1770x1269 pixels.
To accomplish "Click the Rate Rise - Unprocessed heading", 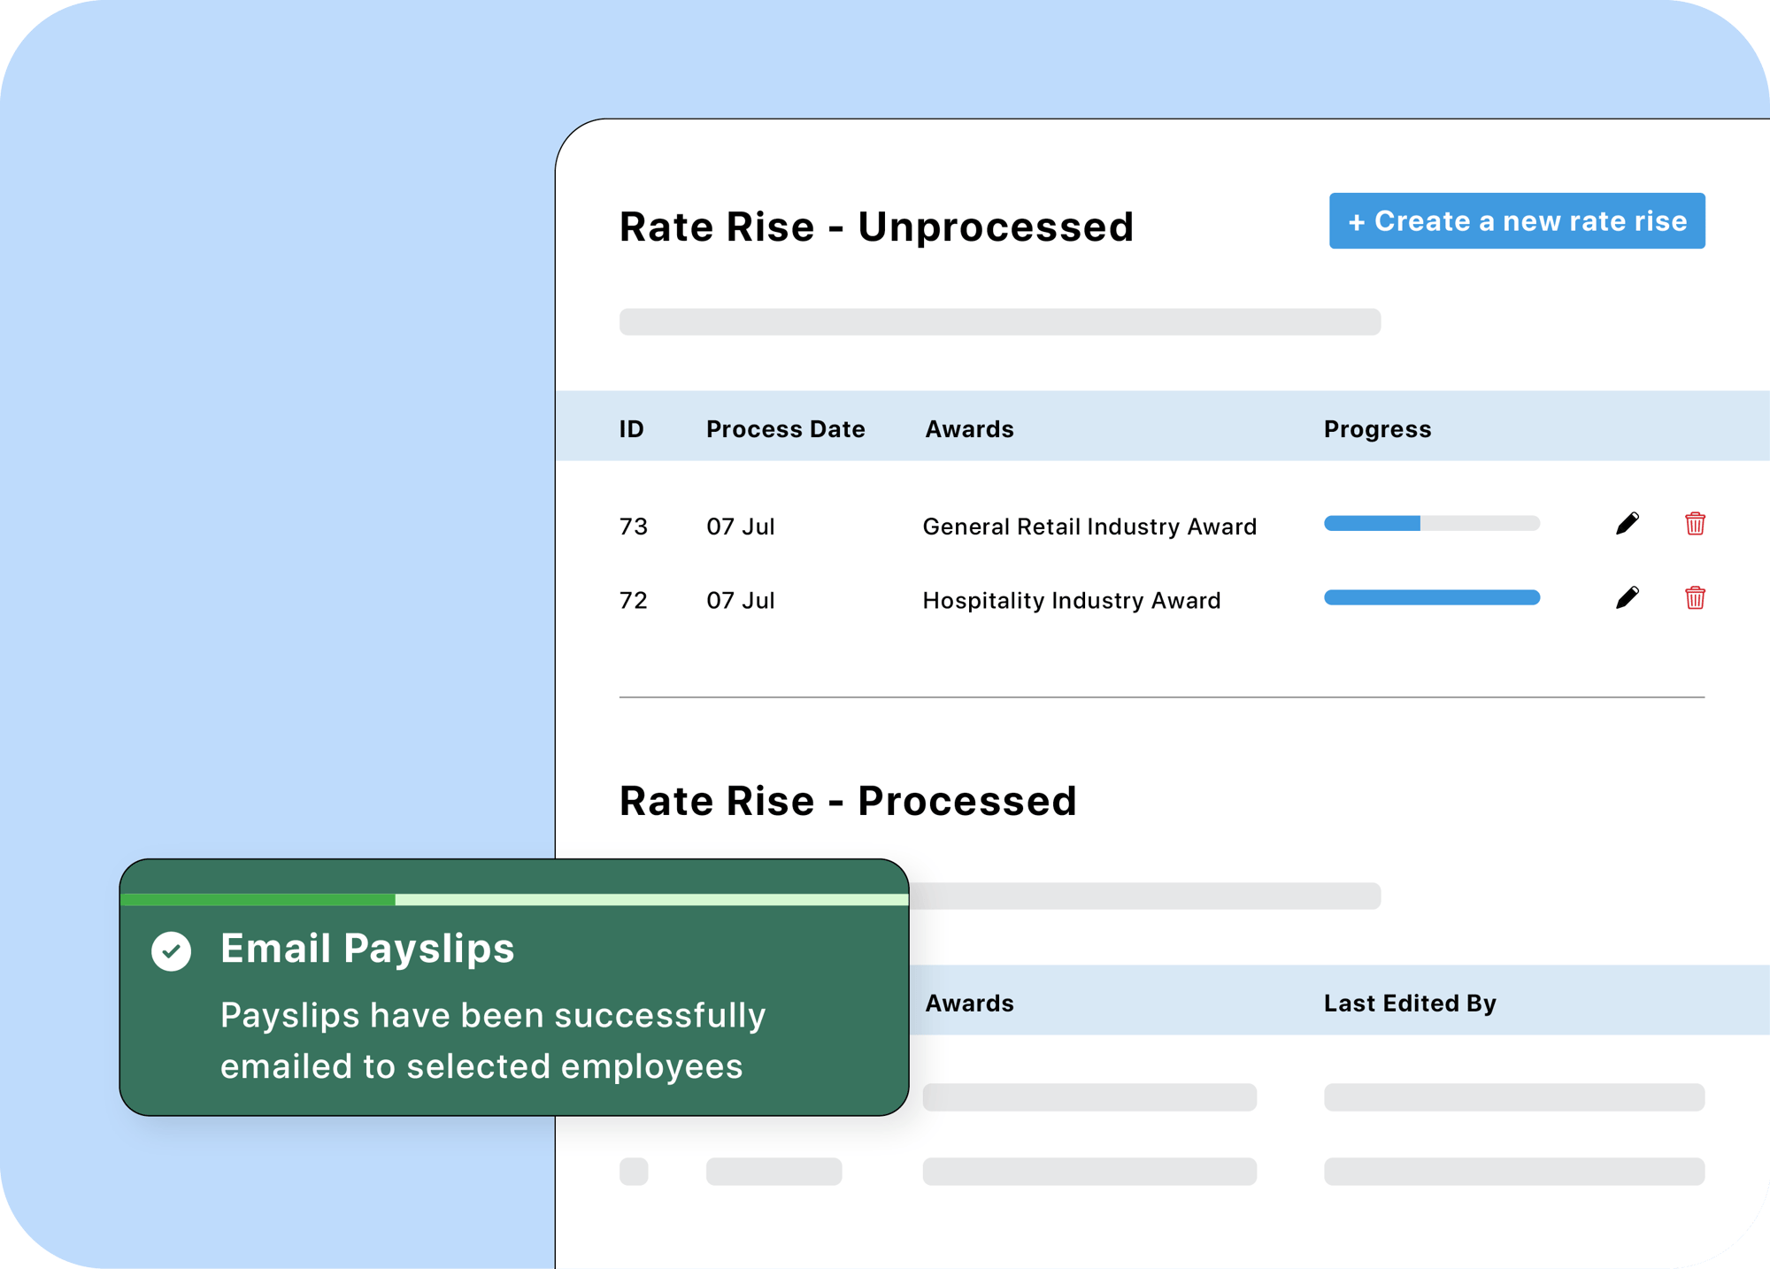I will click(x=876, y=227).
